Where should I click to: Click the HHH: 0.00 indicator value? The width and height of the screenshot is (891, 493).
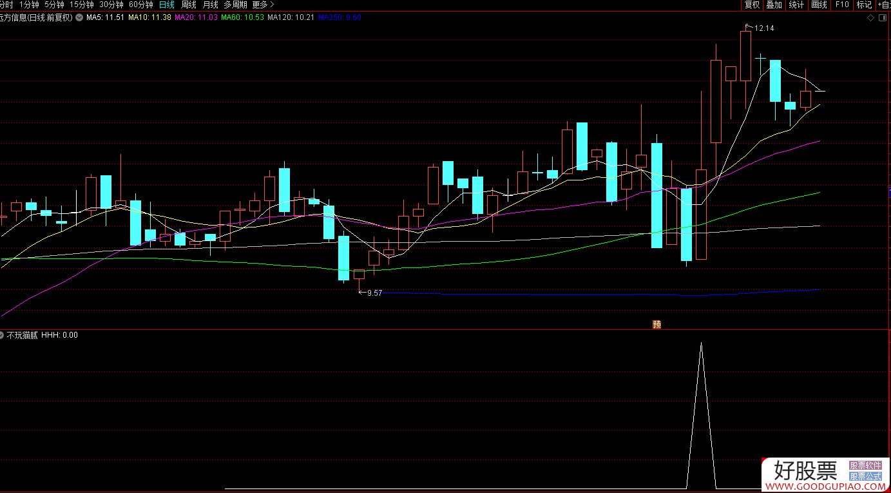click(59, 335)
